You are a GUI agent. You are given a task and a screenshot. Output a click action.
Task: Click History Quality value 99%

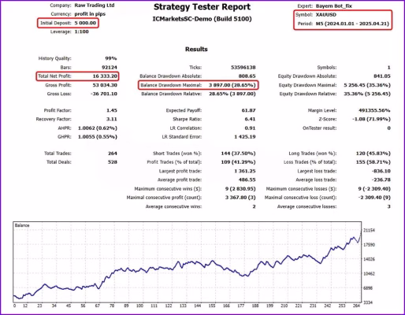[111, 58]
